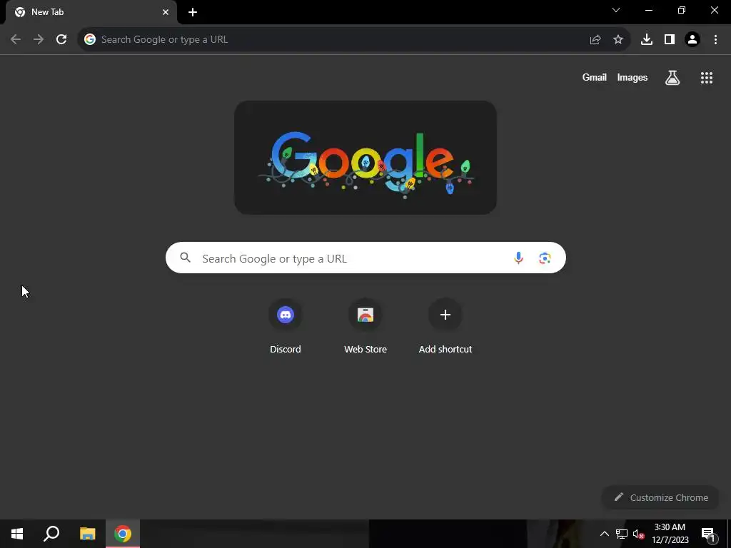Reload the current page
This screenshot has width=731, height=548.
coord(61,40)
